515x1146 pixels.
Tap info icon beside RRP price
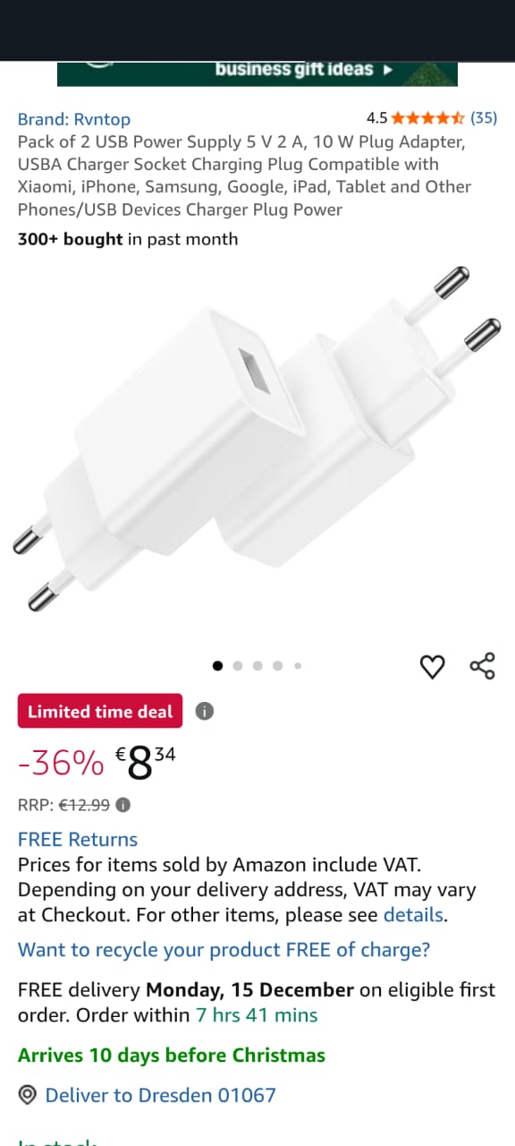click(123, 804)
